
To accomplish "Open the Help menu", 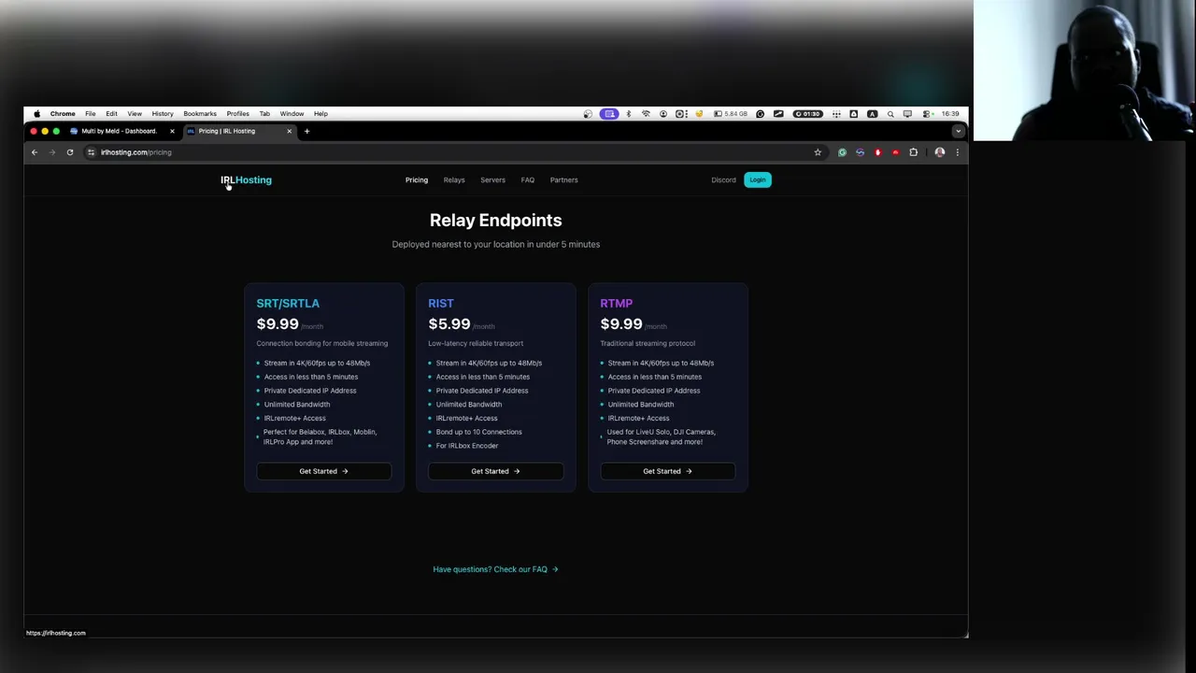I will tap(320, 114).
